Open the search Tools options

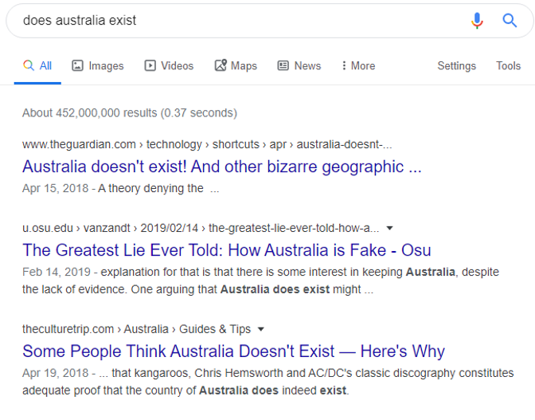coord(508,66)
